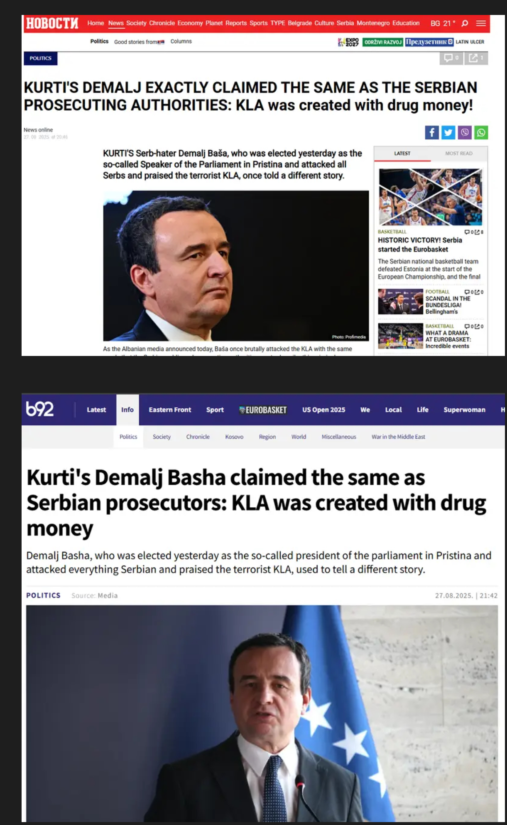Click the share count icon
The width and height of the screenshot is (507, 825).
[476, 58]
